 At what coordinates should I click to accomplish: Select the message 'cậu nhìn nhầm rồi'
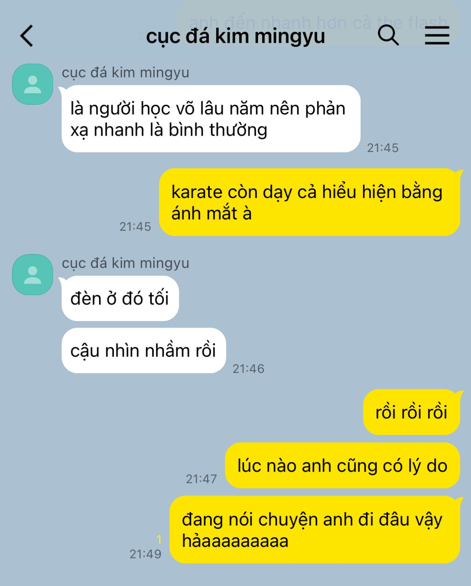(144, 350)
